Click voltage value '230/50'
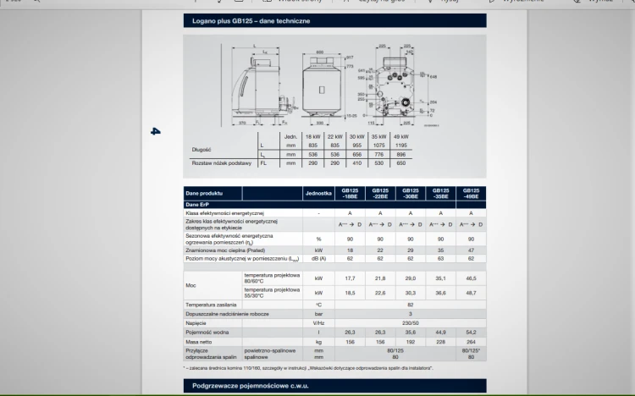This screenshot has height=396, width=635. 411,323
